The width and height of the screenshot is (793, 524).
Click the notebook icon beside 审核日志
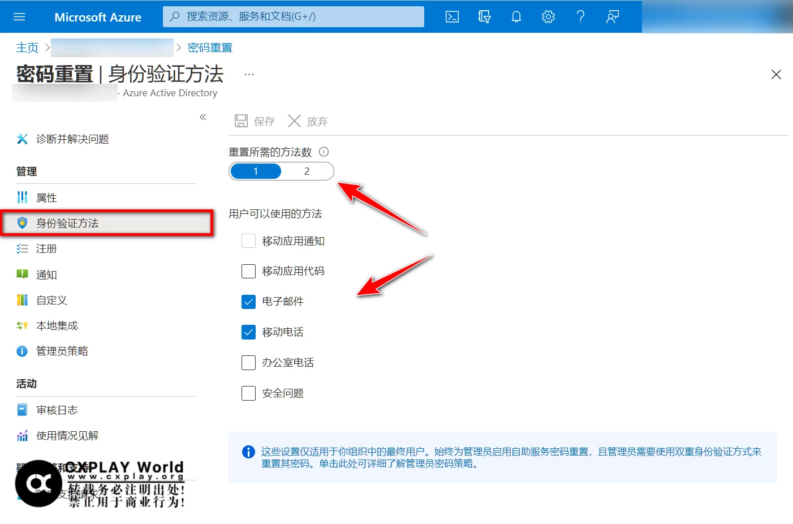pos(22,410)
